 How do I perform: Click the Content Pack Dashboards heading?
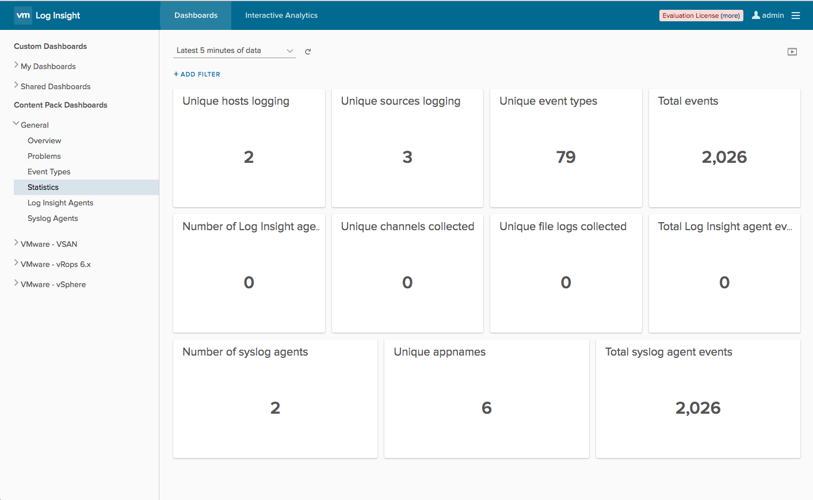60,105
